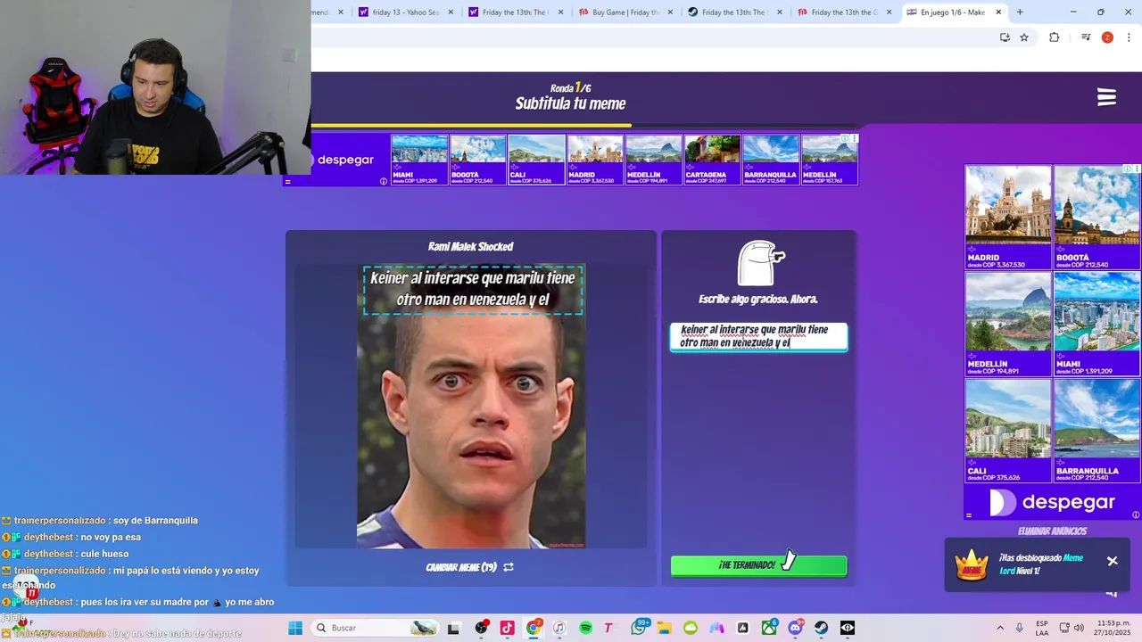Open WhatsApp from the taskbar
Viewport: 1142px width, 642px height.
(x=639, y=628)
